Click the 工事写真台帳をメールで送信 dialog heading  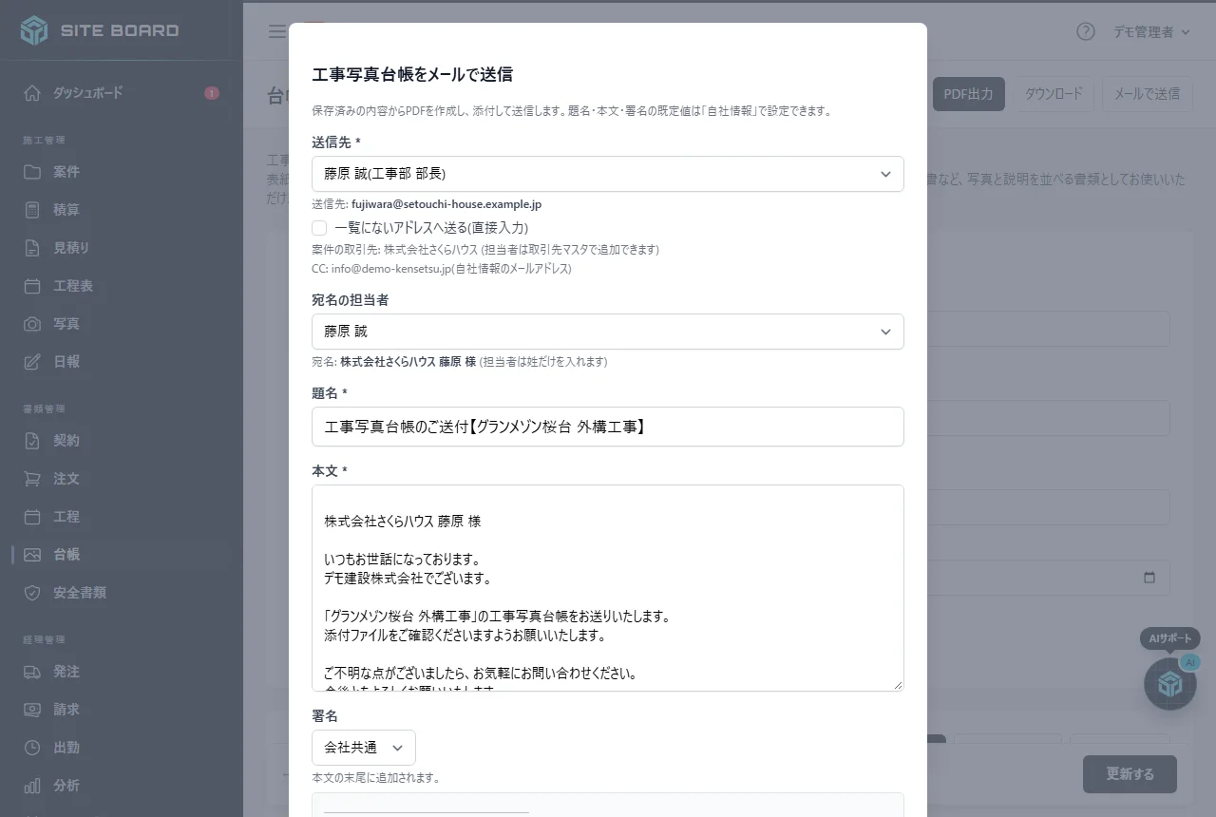coord(412,75)
